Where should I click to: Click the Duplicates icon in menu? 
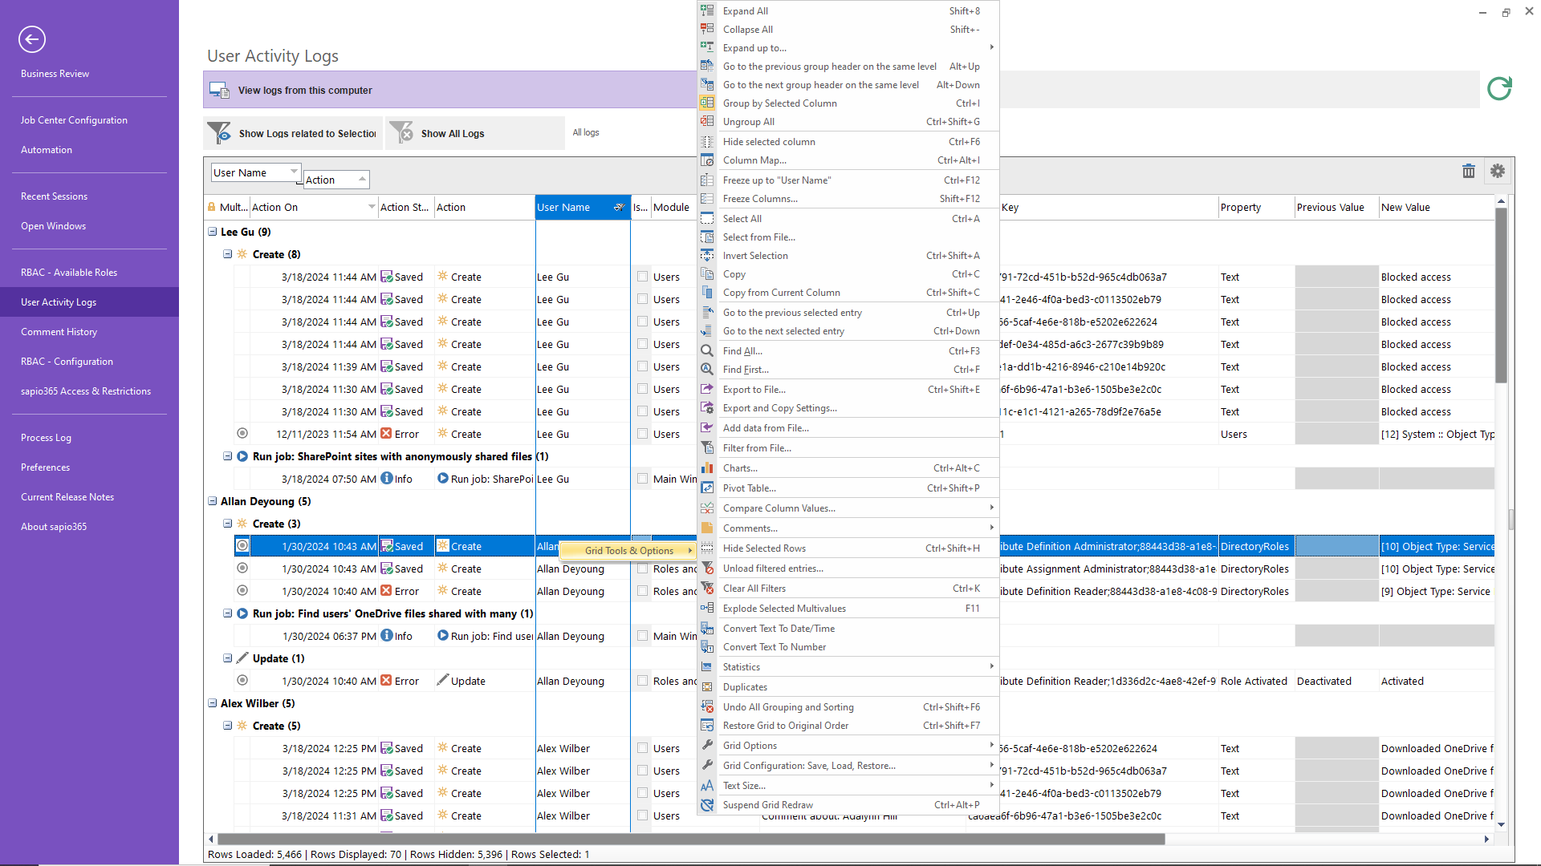[x=707, y=686]
